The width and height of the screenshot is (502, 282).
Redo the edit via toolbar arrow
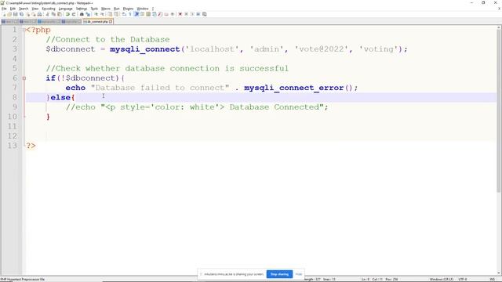pyautogui.click(x=73, y=14)
